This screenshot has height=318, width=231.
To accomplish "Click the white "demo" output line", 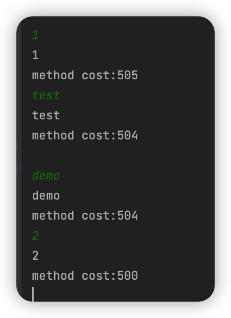I will [46, 196].
